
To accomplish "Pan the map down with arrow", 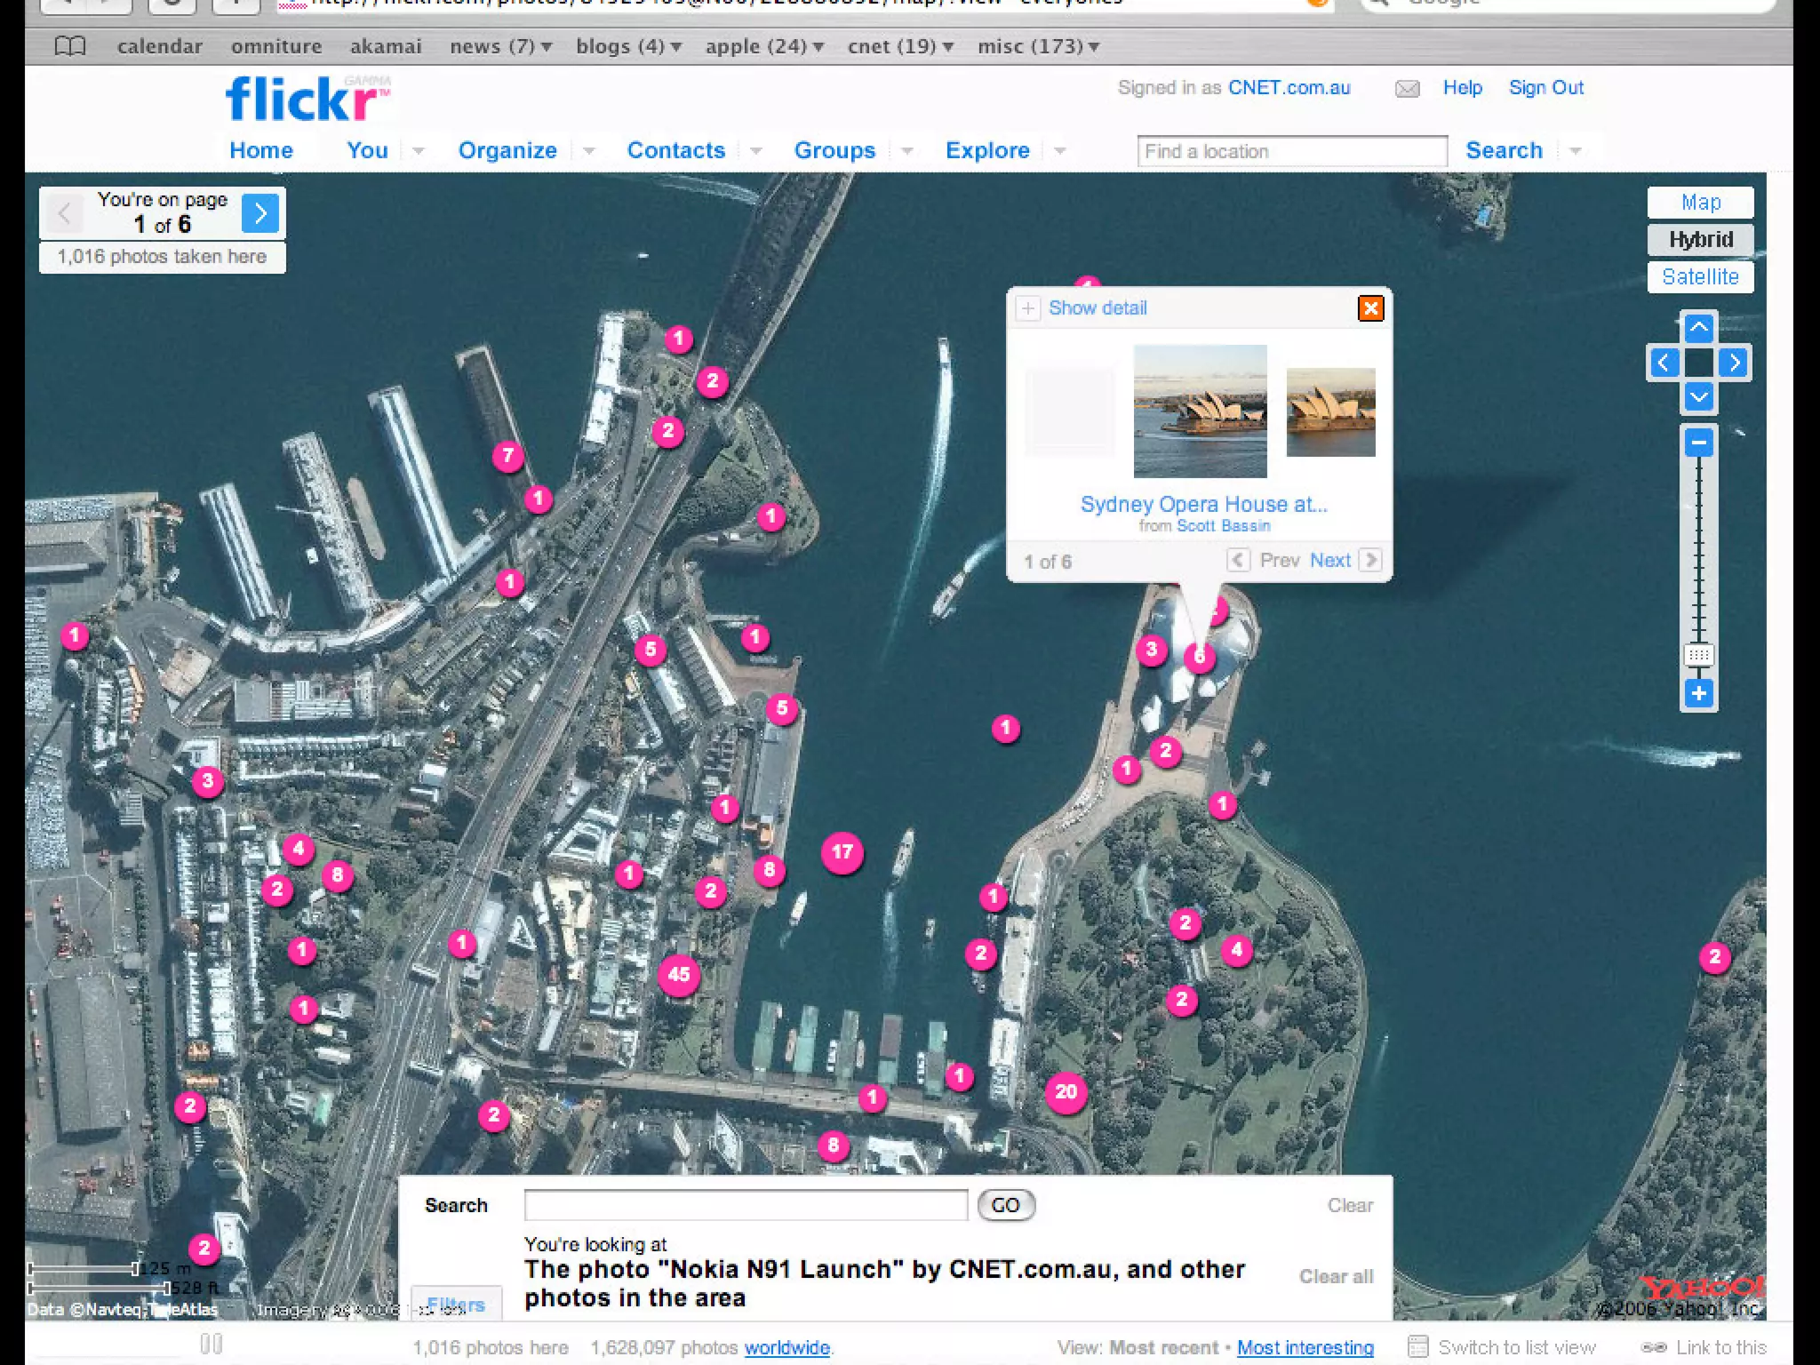I will click(x=1698, y=396).
